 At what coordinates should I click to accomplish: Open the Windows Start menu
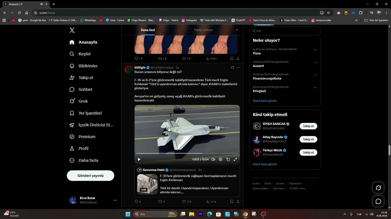click(x=128, y=214)
